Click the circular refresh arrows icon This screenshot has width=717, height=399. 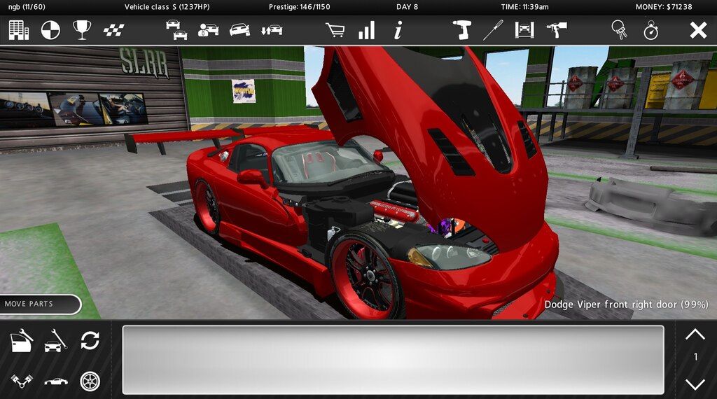click(x=90, y=341)
